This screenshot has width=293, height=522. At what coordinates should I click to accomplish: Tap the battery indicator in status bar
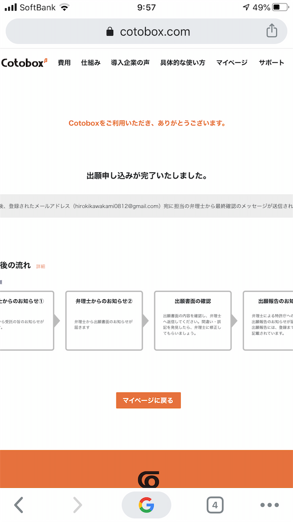[x=280, y=7]
